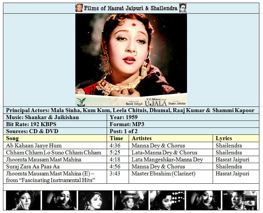Click the 'Lyrics' column header

pos(236,138)
